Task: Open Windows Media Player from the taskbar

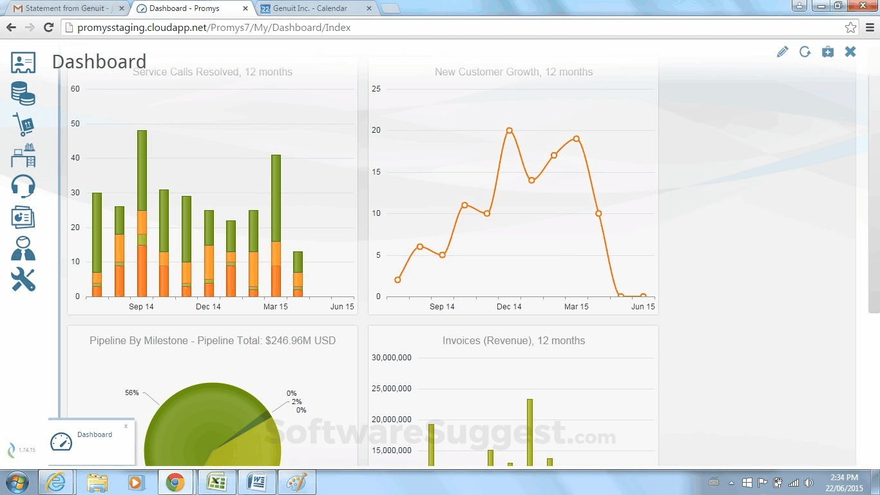Action: [x=137, y=482]
